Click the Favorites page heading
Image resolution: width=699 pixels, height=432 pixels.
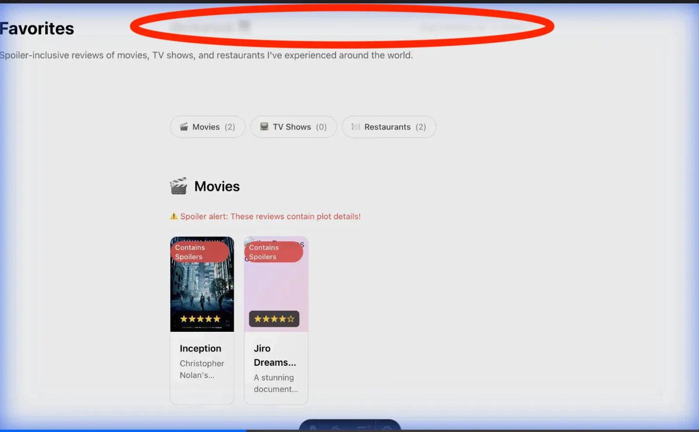click(37, 29)
